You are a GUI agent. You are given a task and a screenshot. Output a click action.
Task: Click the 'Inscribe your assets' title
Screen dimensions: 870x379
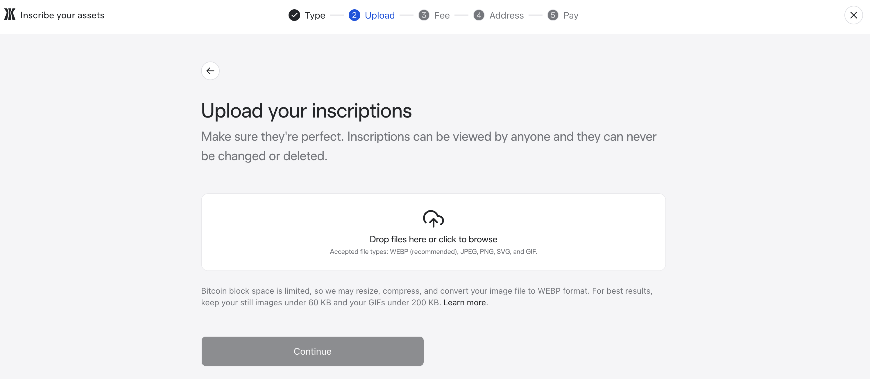62,15
